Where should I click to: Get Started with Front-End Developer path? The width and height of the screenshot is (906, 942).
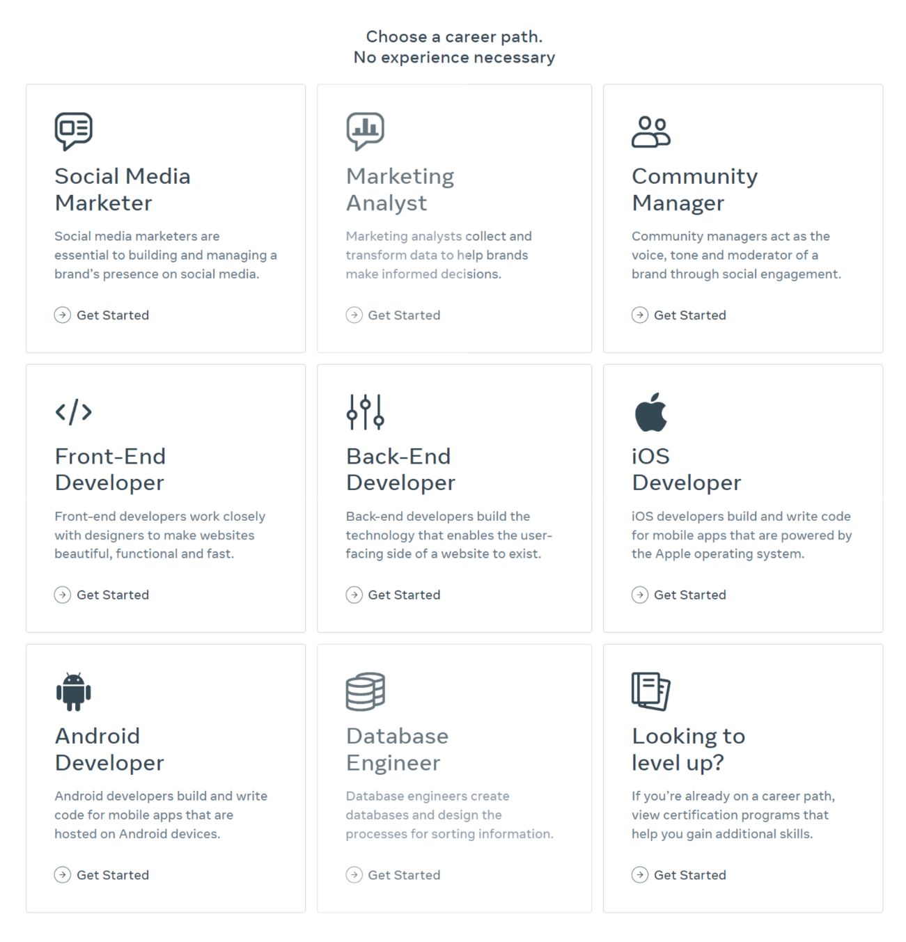pyautogui.click(x=102, y=595)
